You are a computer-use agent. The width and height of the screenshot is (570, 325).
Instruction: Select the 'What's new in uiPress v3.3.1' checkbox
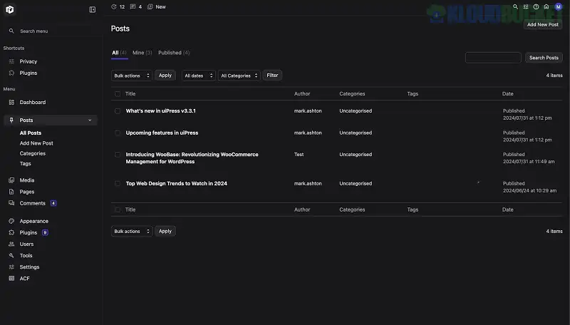pos(118,111)
